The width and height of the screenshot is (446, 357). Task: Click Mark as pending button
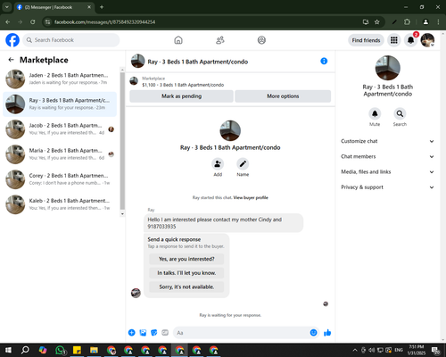click(181, 96)
